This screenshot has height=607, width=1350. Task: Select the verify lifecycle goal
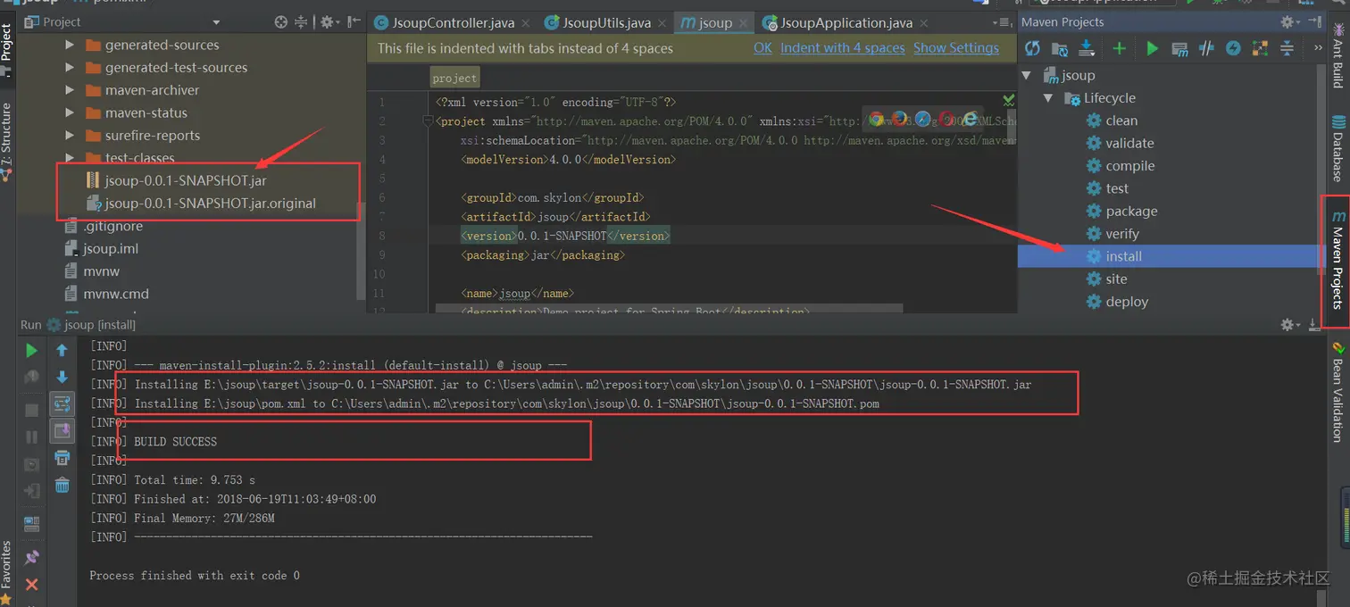point(1112,234)
